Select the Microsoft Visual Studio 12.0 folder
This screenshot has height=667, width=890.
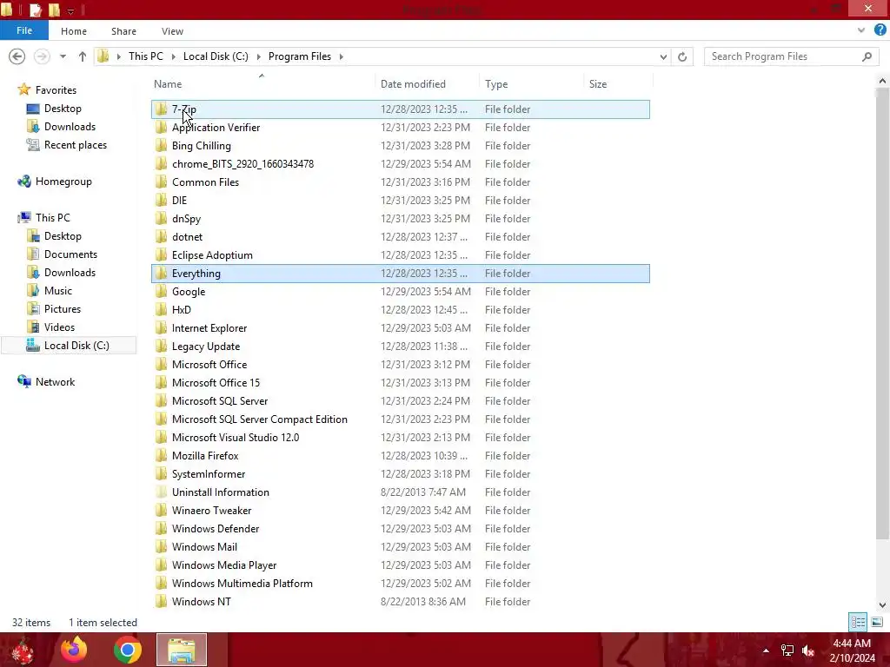coord(236,438)
